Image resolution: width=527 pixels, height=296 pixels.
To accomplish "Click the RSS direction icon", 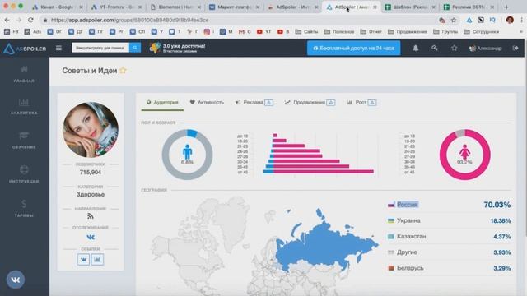I will pos(91,216).
